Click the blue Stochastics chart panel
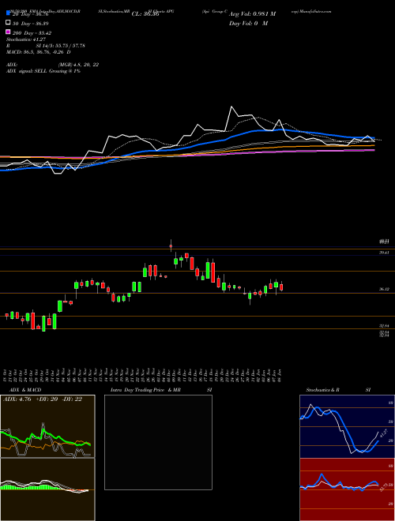This screenshot has height=521, width=395. (x=347, y=426)
